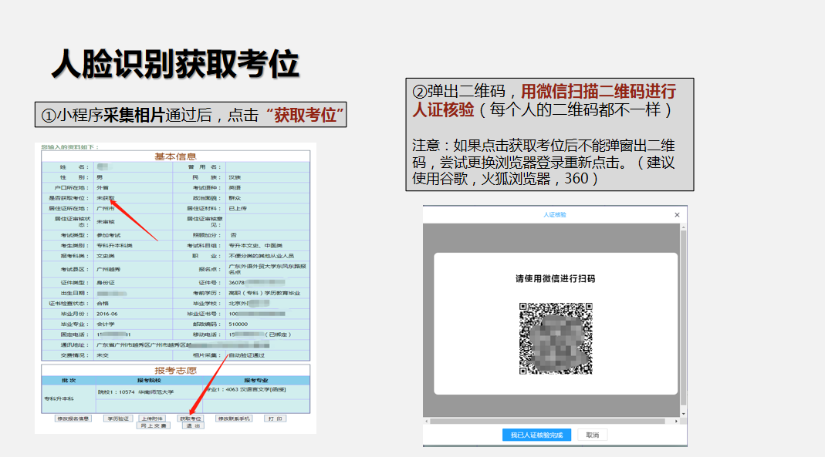
Task: Click the right scrollbar arrow
Action: click(x=677, y=421)
